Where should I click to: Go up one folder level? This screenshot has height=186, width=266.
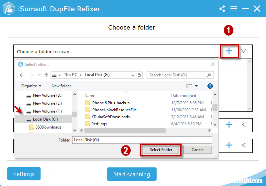point(46,75)
